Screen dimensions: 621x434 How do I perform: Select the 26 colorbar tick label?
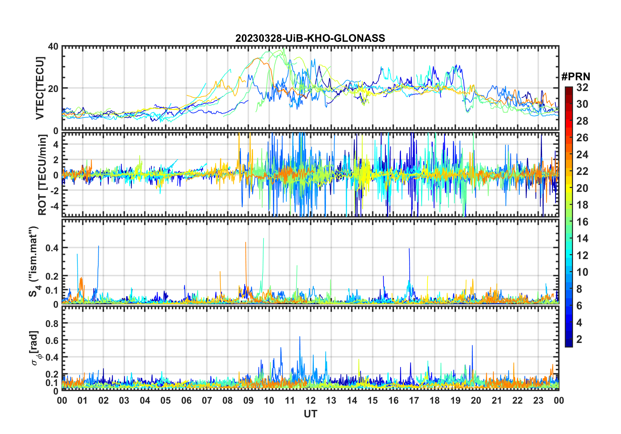582,138
